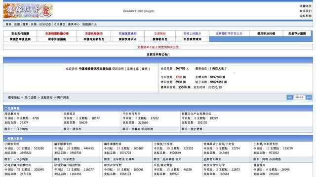316x177 pixels.
Task: Open the 如何上传图片 link
Action: pyautogui.click(x=192, y=33)
